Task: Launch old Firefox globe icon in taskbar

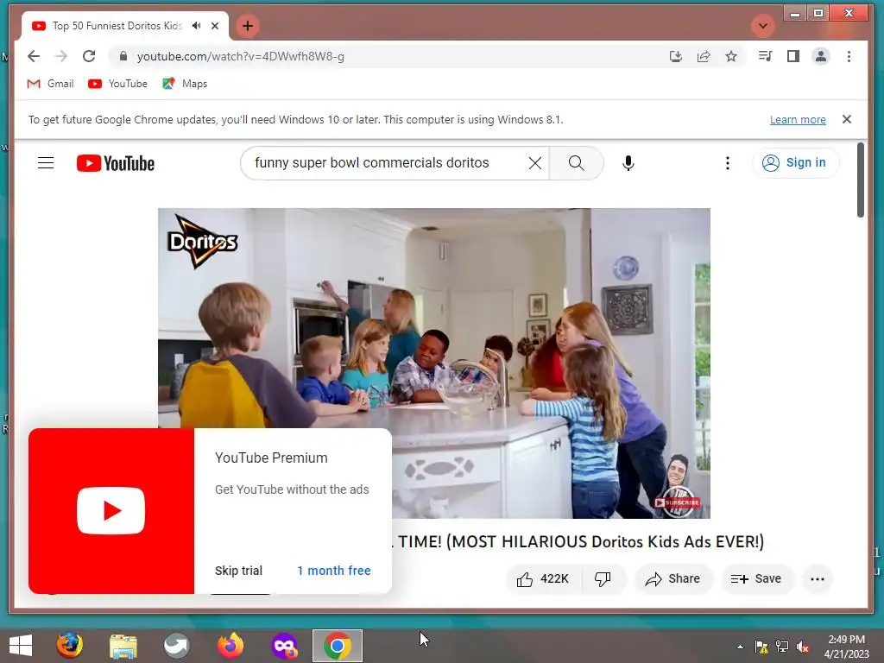Action: (69, 646)
